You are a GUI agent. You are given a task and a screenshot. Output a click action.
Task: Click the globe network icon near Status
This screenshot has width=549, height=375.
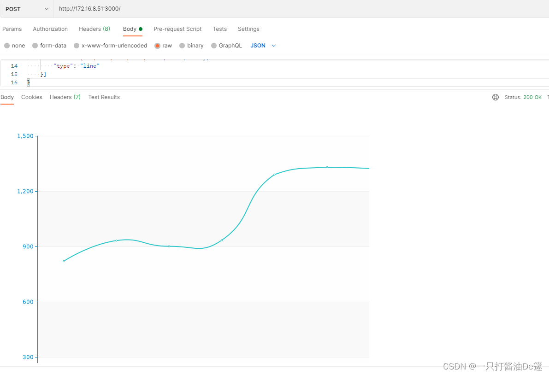pos(495,97)
